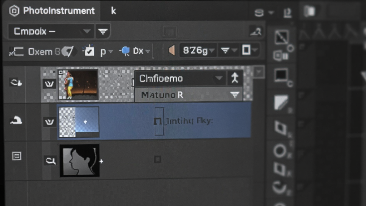Open the Matuno R dropdown
Screen dimensions: 366x206
tap(189, 95)
